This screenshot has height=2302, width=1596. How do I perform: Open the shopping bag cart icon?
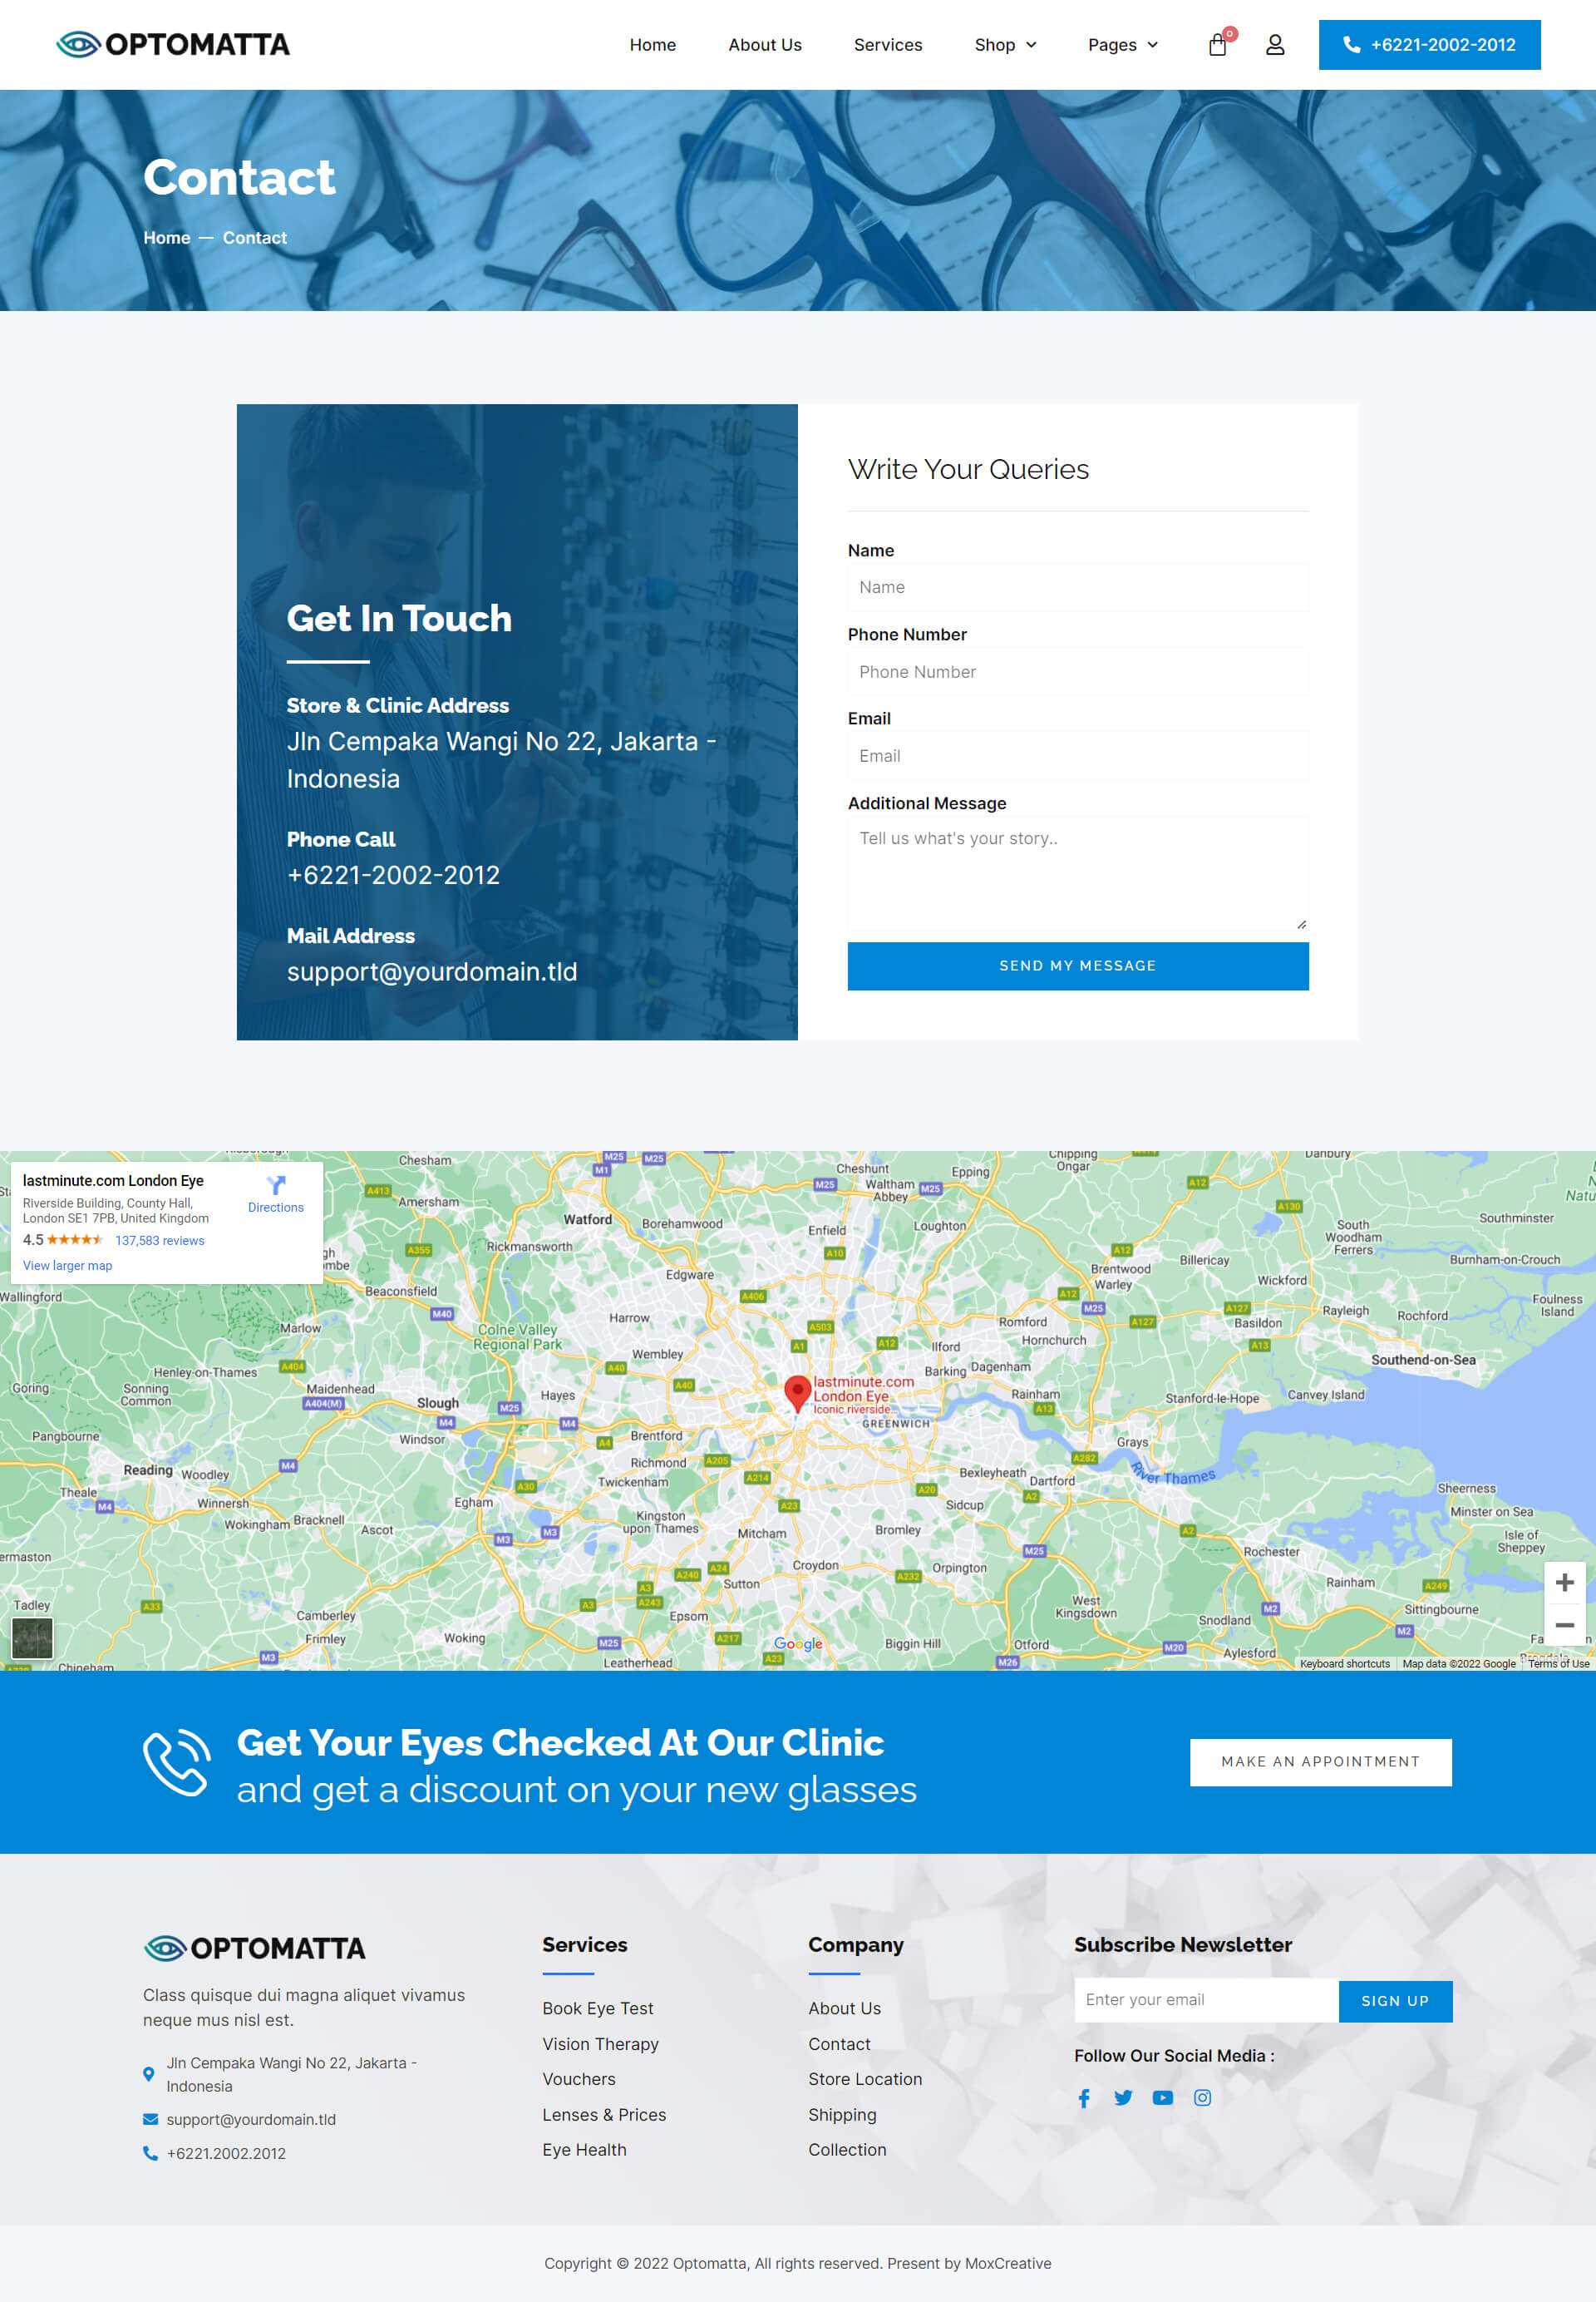[1217, 45]
